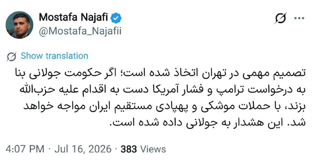Open the Grok icon beside the more menu
313x162 pixels.
tap(280, 18)
